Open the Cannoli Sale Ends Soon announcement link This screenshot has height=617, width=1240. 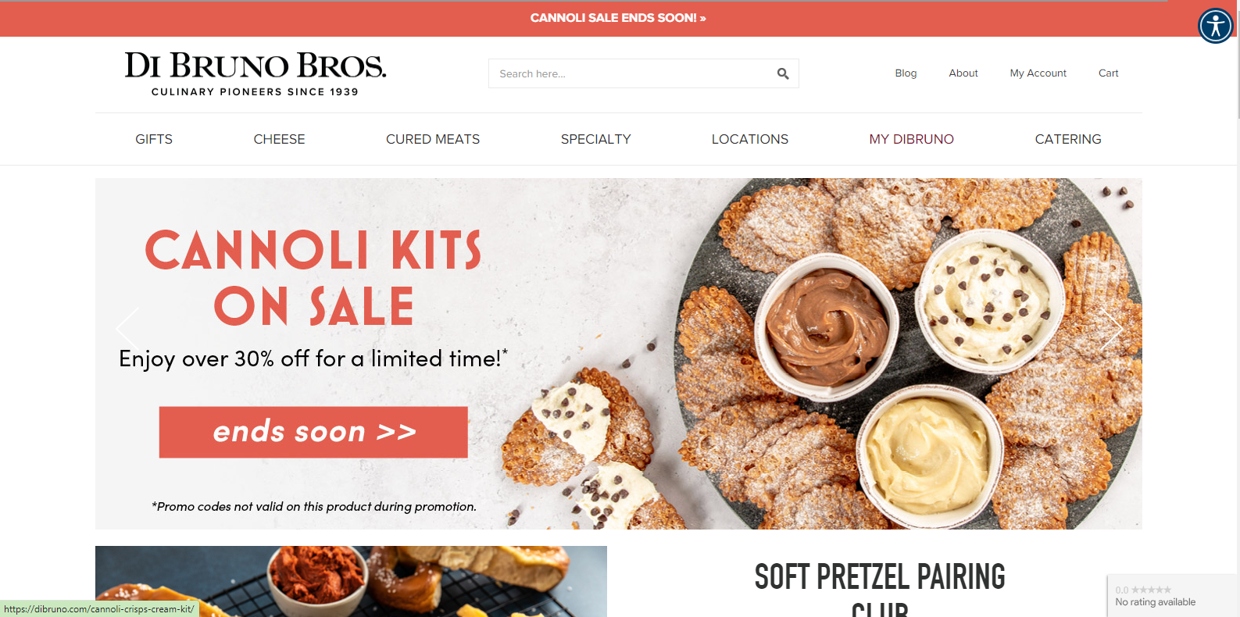click(618, 18)
